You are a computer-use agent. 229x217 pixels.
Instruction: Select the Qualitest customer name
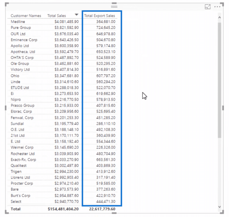pyautogui.click(x=19, y=166)
